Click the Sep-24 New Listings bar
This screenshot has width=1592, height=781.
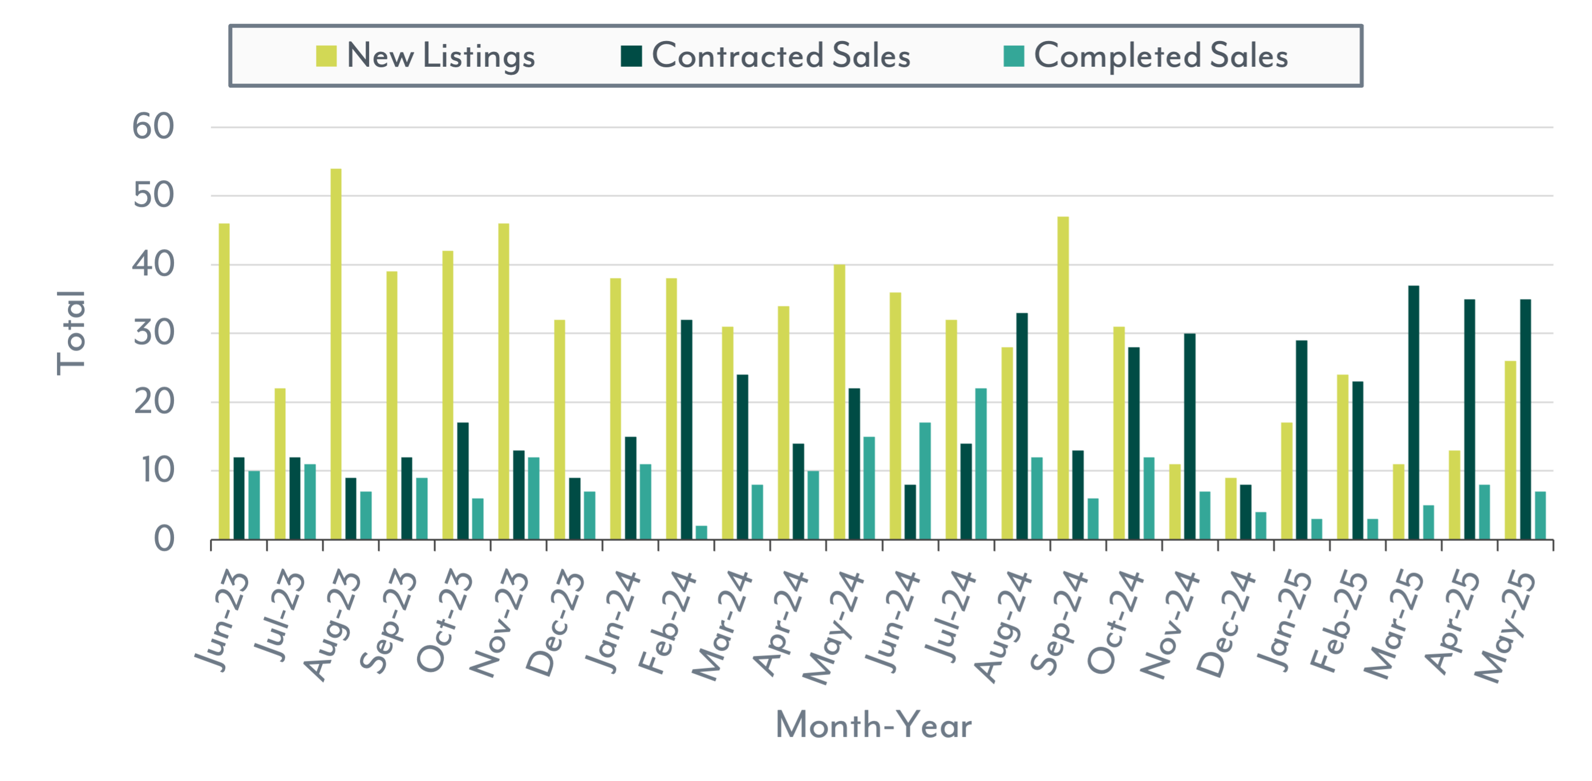tap(1063, 377)
